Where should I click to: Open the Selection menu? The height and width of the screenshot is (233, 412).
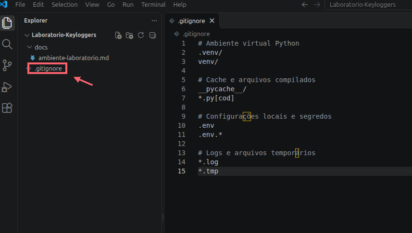click(x=64, y=4)
